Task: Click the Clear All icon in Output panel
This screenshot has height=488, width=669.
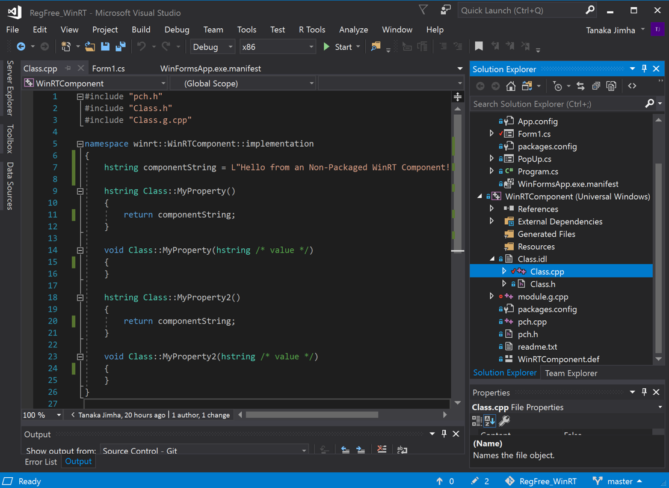Action: [x=381, y=450]
